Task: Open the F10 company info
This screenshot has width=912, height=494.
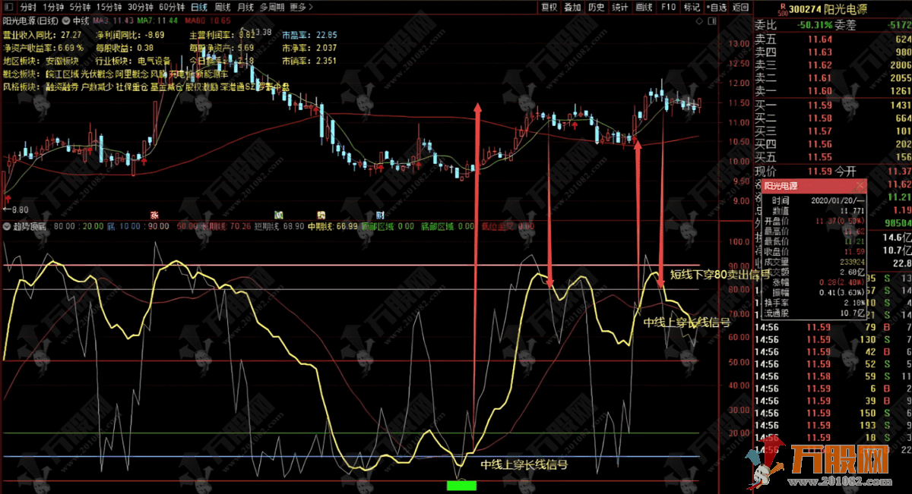Action: [x=667, y=8]
